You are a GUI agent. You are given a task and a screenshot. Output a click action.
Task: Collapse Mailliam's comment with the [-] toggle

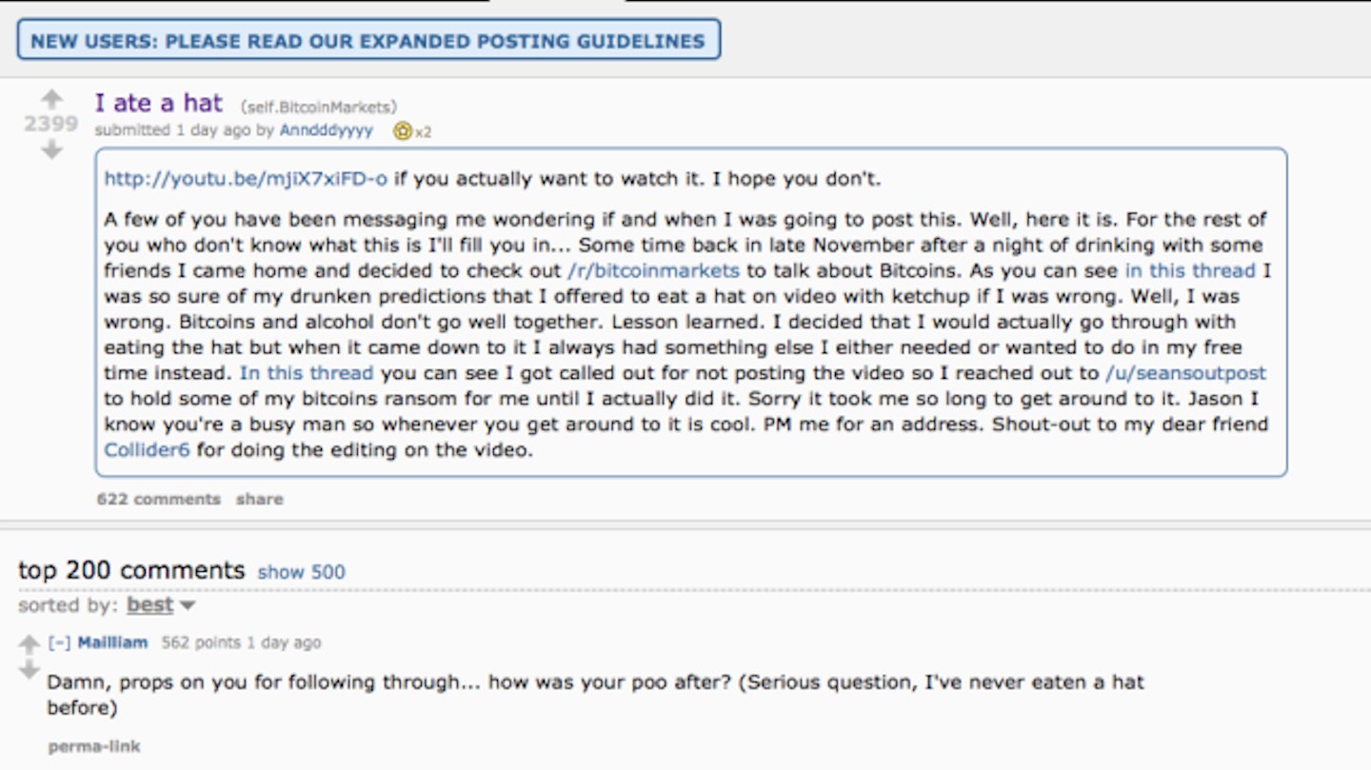pyautogui.click(x=59, y=642)
